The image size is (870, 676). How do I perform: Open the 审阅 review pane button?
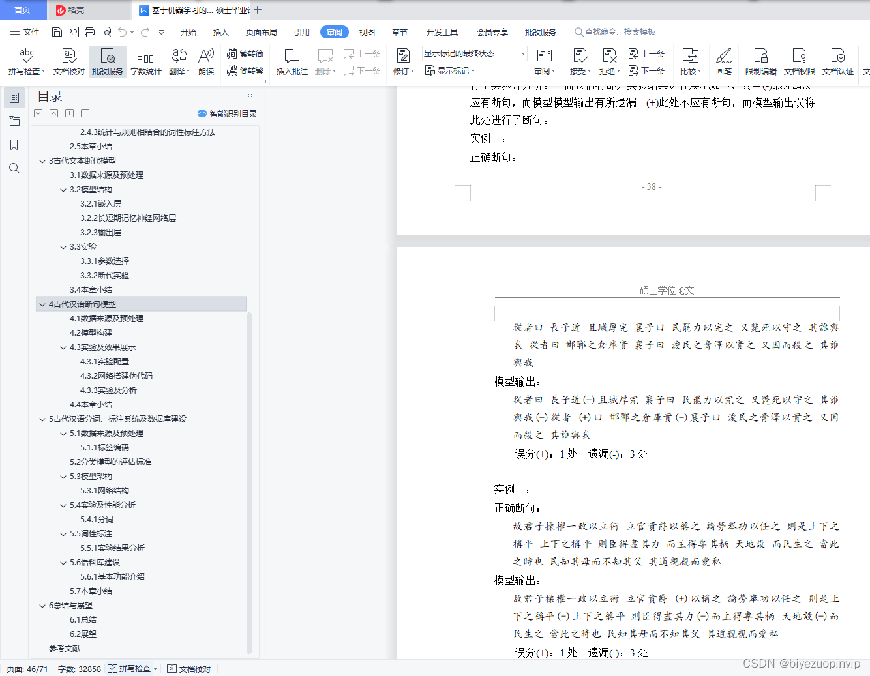545,62
